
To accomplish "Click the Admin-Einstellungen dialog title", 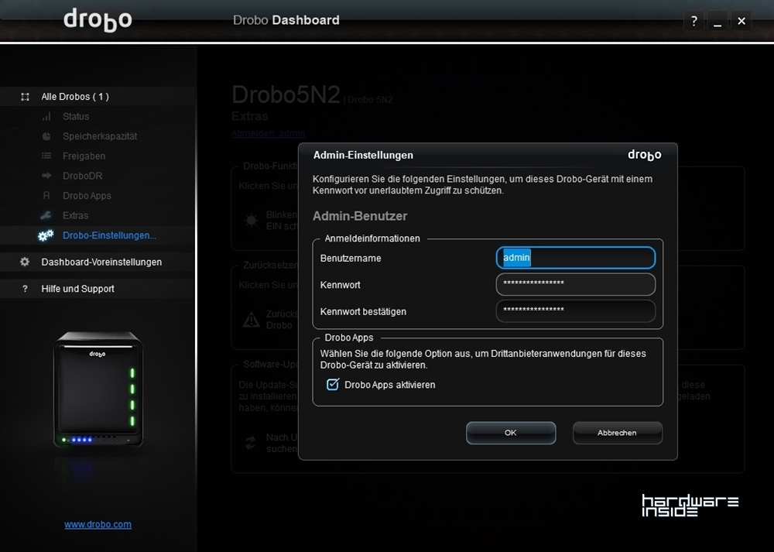I will (363, 155).
